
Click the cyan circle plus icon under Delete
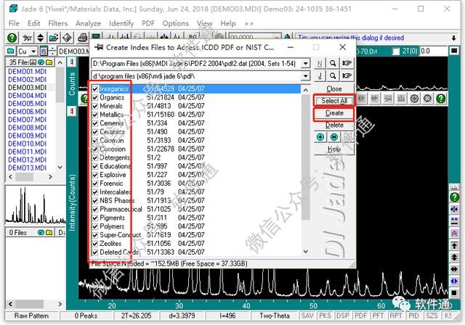click(x=320, y=137)
